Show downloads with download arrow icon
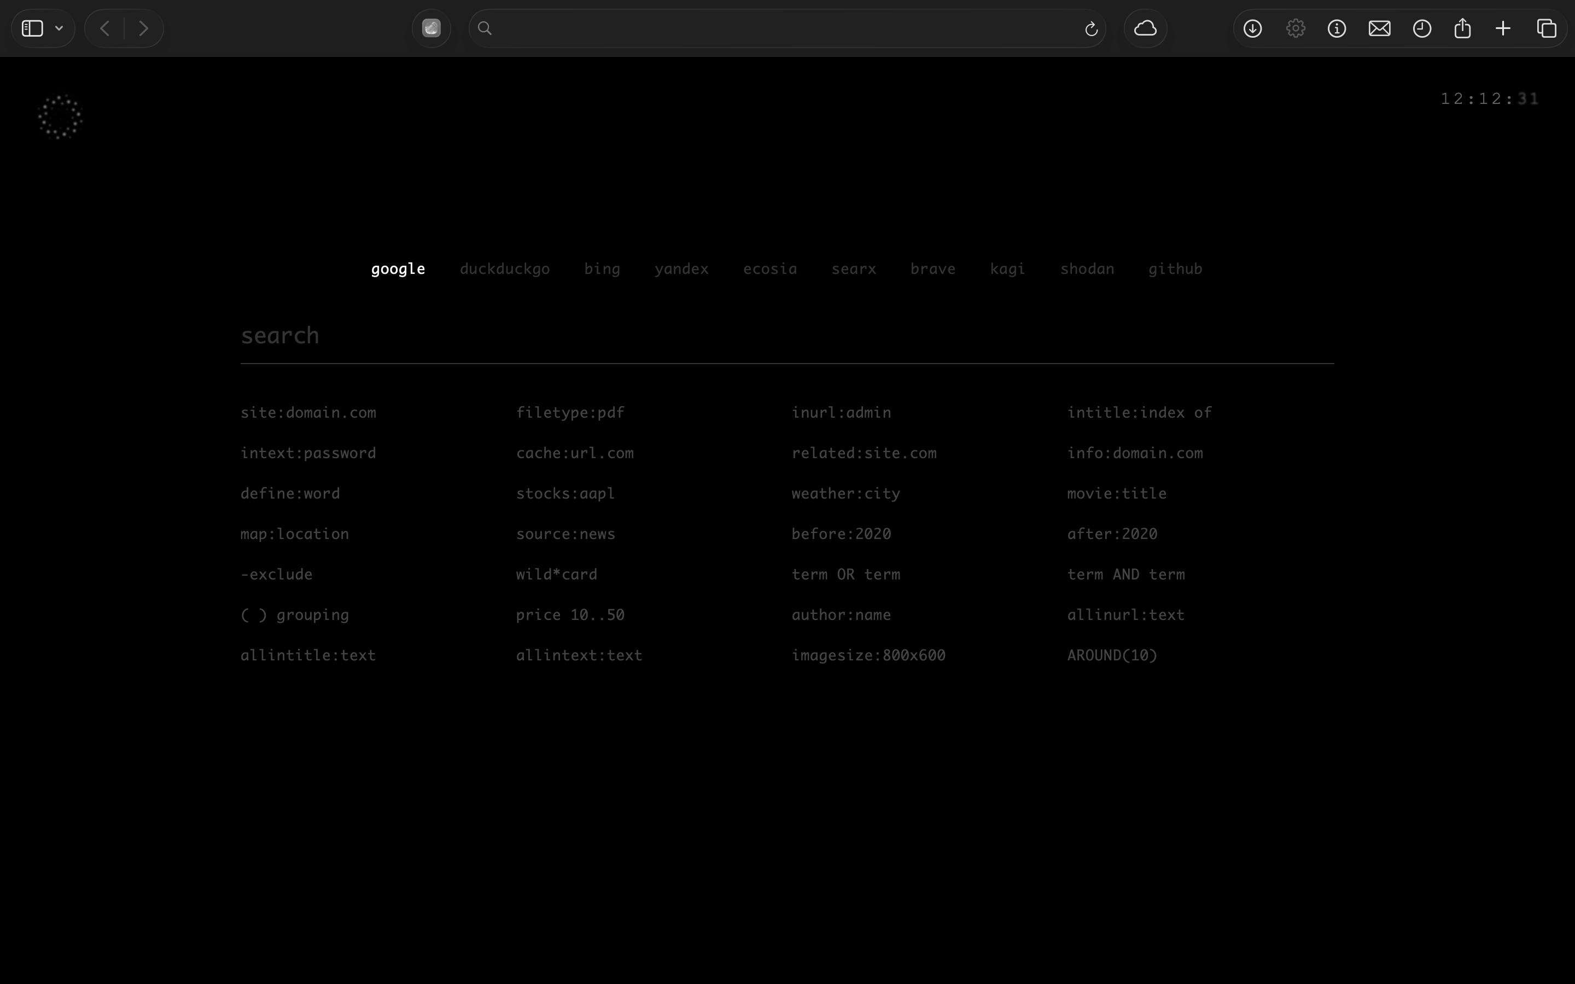1575x984 pixels. coord(1252,28)
